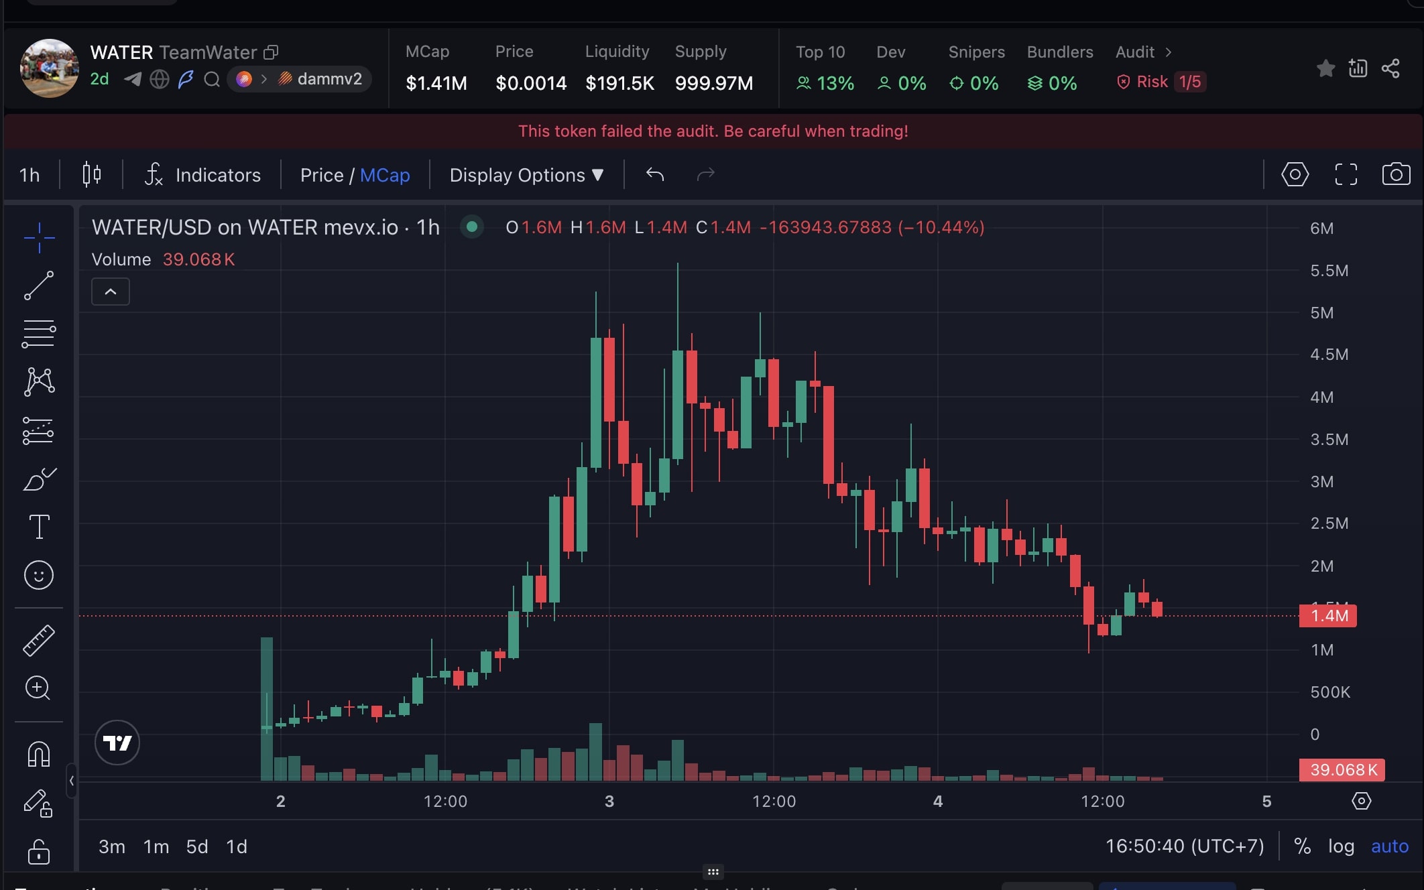Collapse the indicator legend chevron
Viewport: 1424px width, 890px height.
click(x=111, y=292)
